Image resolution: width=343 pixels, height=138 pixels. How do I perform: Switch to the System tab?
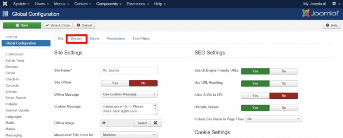[x=76, y=39]
